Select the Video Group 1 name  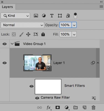(x=34, y=44)
